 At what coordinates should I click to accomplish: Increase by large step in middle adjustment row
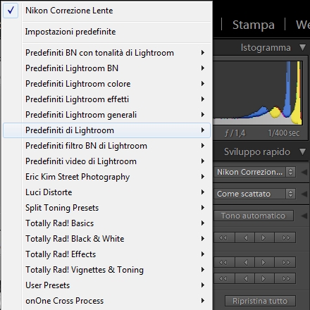[285, 262]
